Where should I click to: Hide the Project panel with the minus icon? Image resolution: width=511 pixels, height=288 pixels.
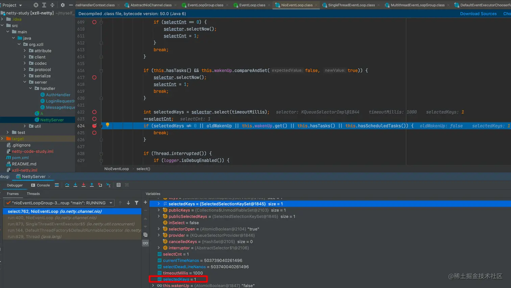point(71,5)
